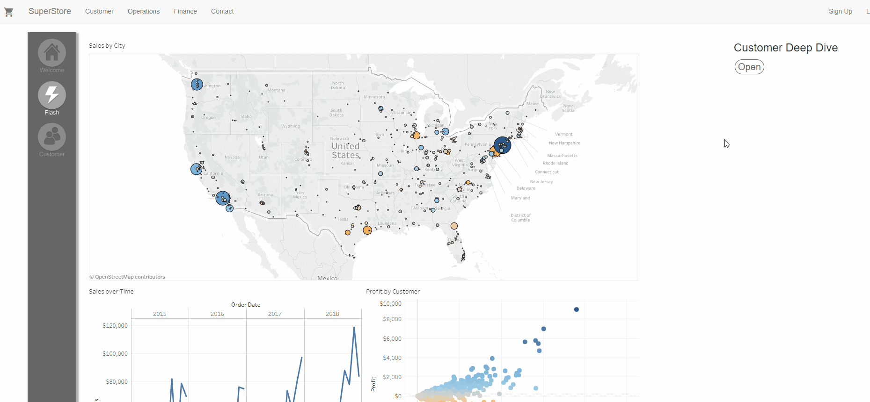Go to SuperStore home link
This screenshot has width=870, height=402.
[x=50, y=11]
